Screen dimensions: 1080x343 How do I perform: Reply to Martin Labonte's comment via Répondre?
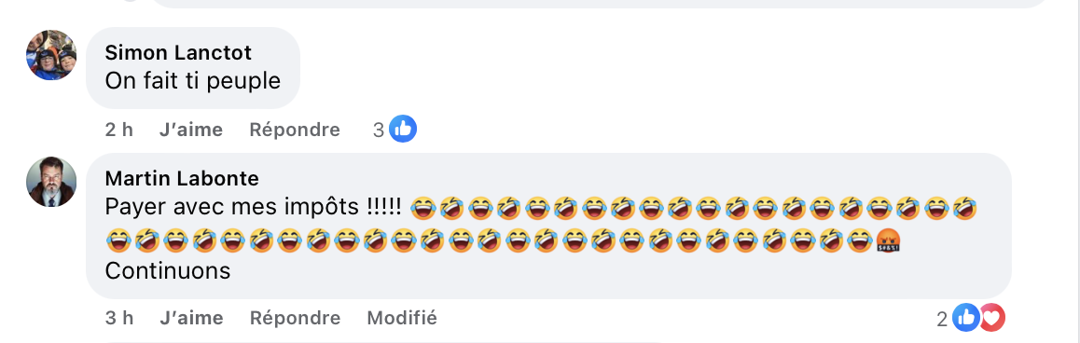[295, 318]
